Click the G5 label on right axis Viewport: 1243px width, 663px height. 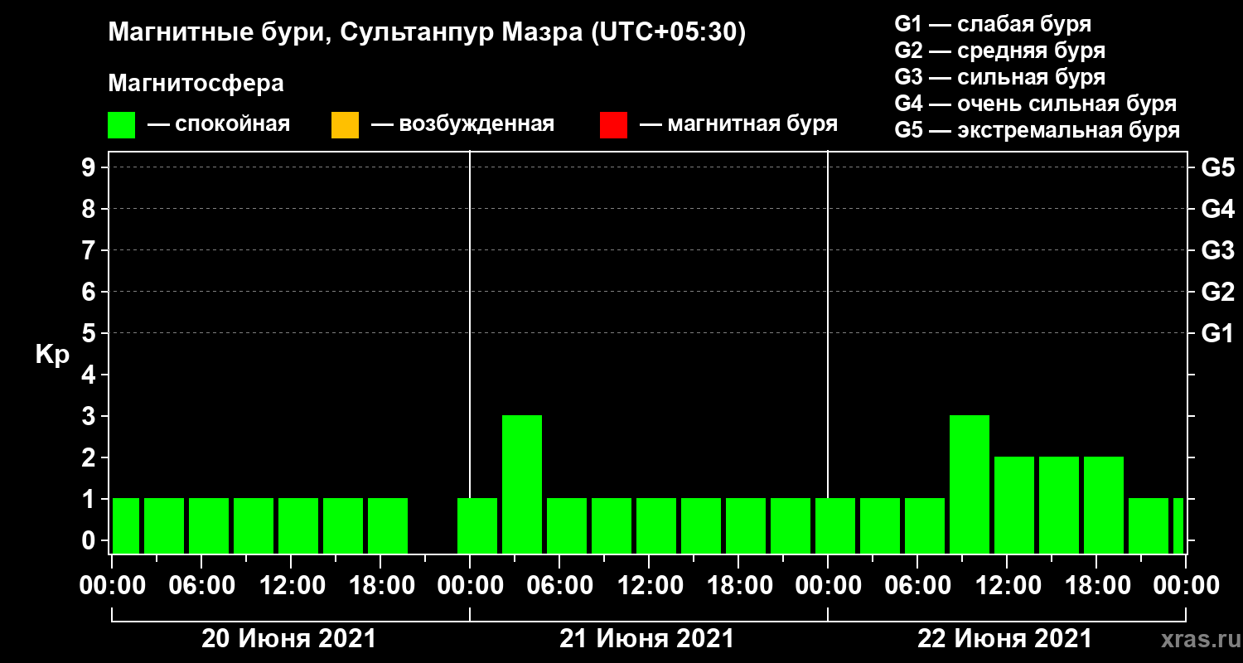coord(1218,168)
